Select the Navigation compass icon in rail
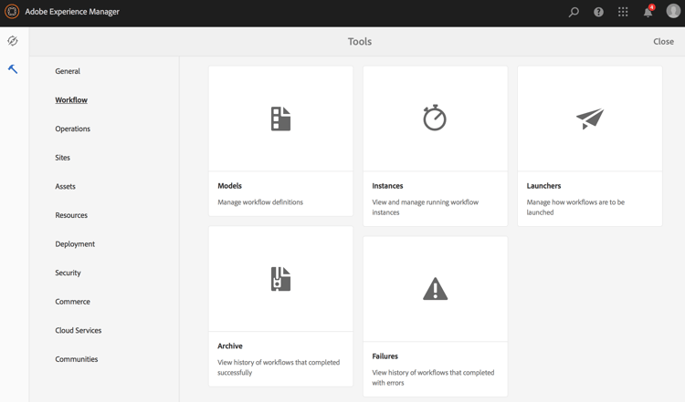This screenshot has width=685, height=402. click(13, 41)
